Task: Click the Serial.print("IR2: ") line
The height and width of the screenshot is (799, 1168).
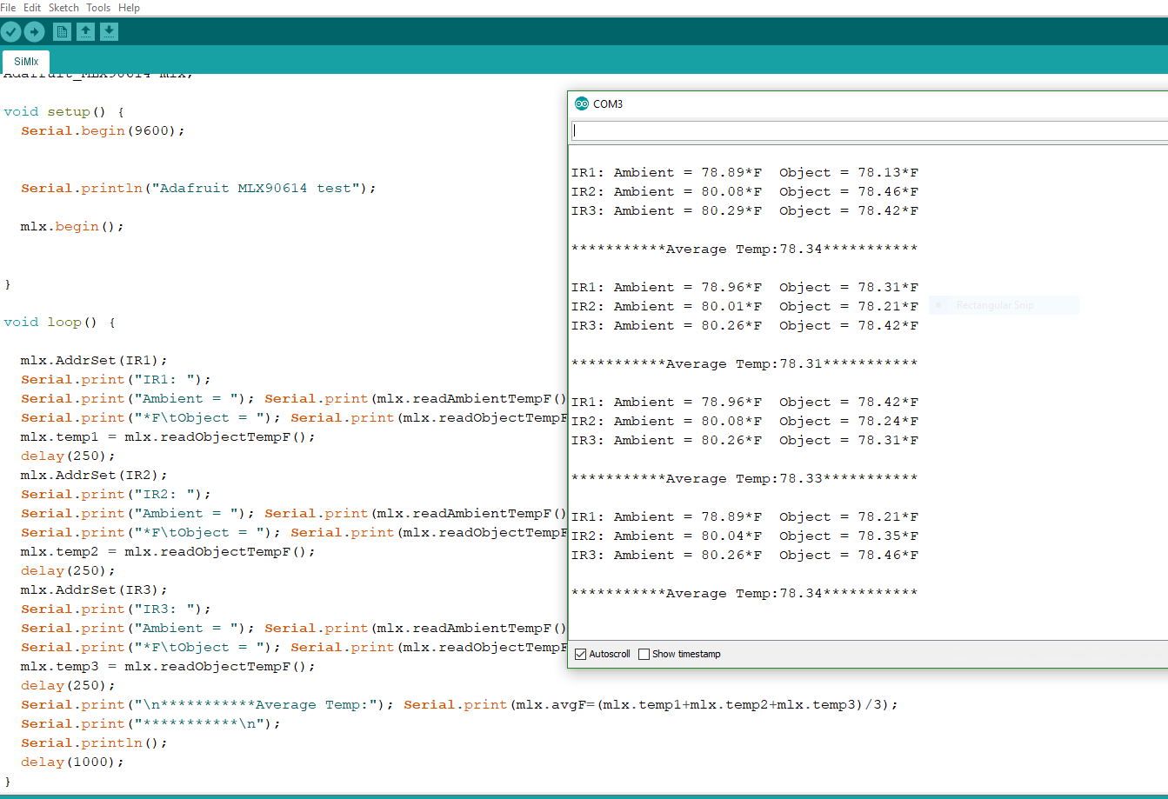Action: (117, 494)
